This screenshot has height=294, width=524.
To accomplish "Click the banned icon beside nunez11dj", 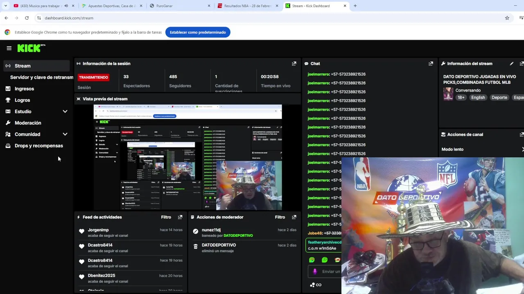I will tap(196, 232).
